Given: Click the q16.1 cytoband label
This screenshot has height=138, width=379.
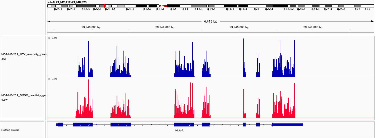Looking at the screenshot, I should tap(230, 9).
